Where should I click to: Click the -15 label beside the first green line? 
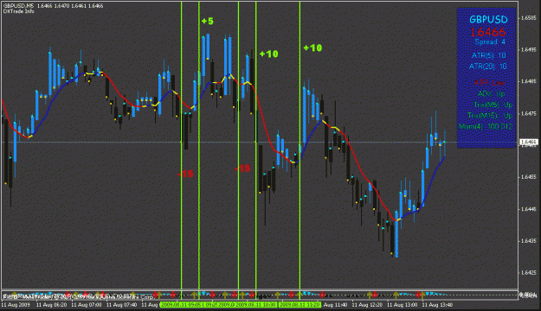[185, 174]
